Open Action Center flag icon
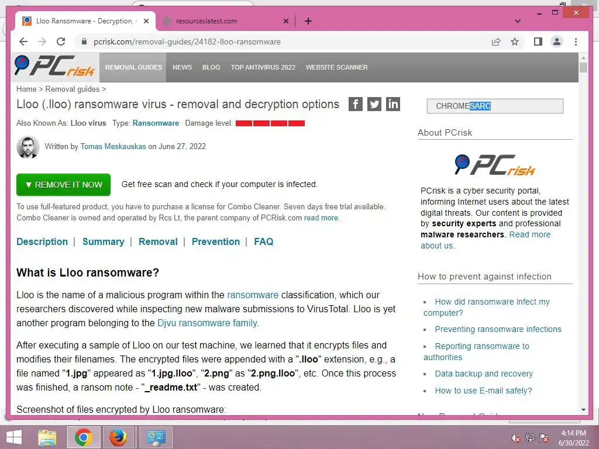Image resolution: width=599 pixels, height=449 pixels. pos(544,438)
